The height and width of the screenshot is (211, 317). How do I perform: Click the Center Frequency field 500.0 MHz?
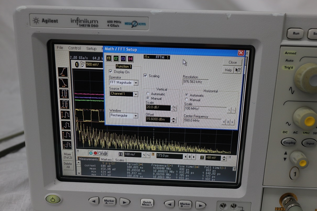(x=203, y=121)
